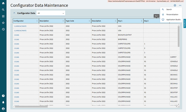Open CX18S link in COLORPACKAGE CARPET row
Image resolution: width=186 pixels, height=112 pixels.
[x=17, y=57]
